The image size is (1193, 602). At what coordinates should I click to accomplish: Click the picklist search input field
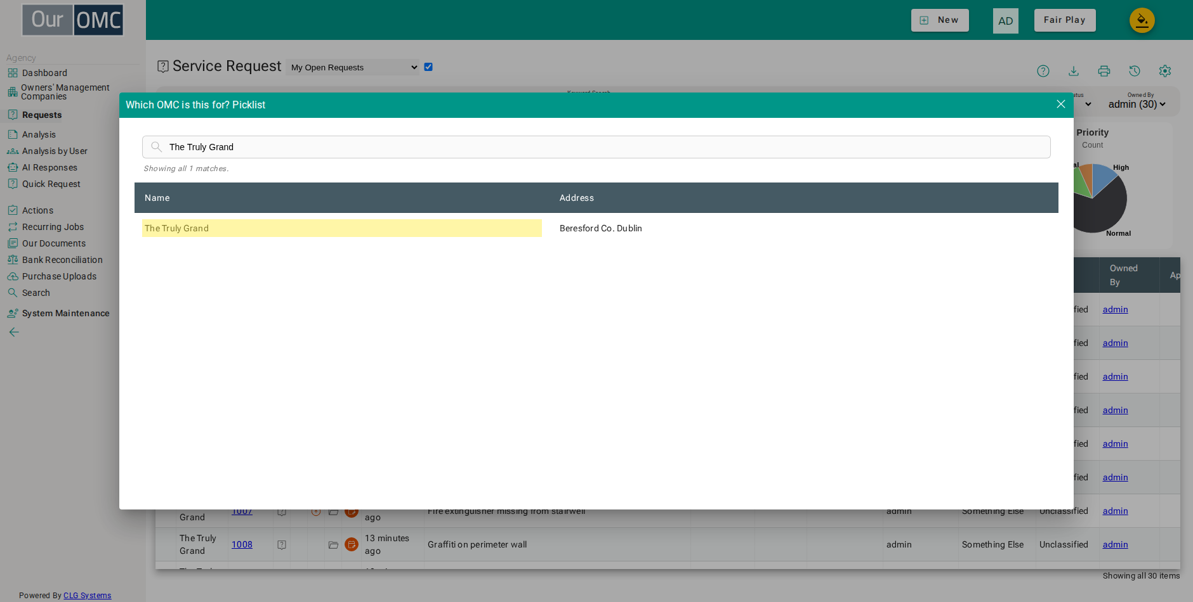coord(596,147)
